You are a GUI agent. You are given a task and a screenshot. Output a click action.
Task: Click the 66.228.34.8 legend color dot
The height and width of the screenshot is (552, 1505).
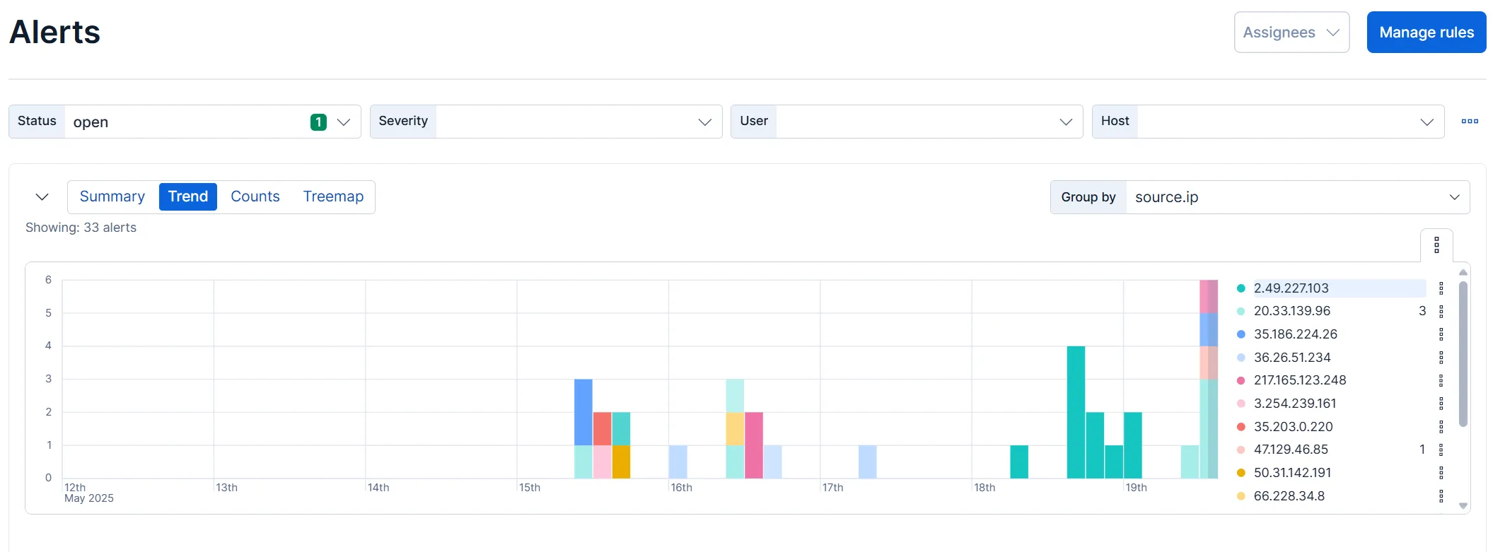(1240, 496)
